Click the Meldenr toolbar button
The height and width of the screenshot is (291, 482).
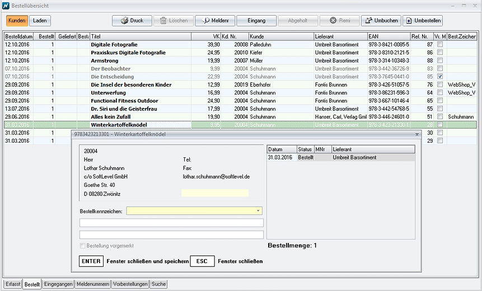pos(214,21)
